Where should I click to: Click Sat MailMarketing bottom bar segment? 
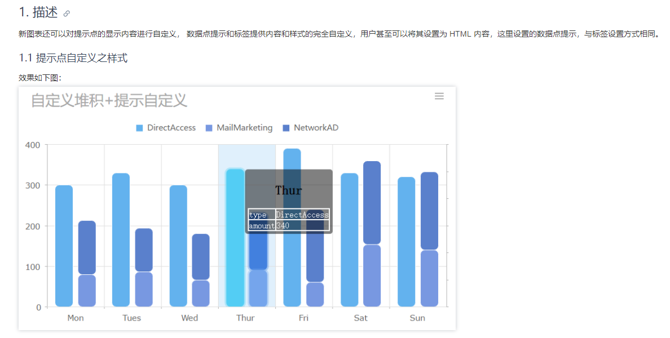click(x=372, y=275)
